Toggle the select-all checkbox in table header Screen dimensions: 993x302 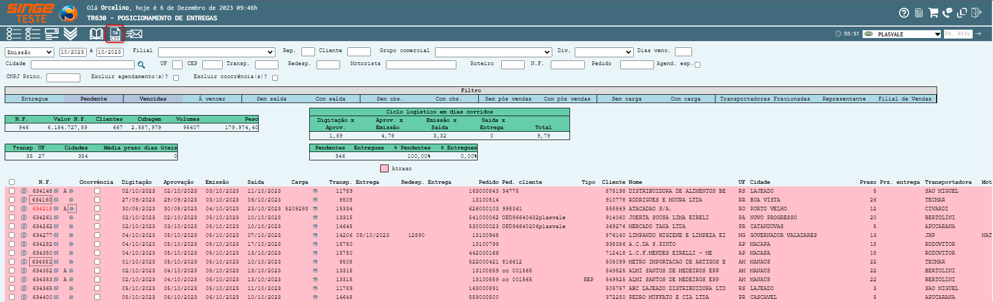click(11, 182)
